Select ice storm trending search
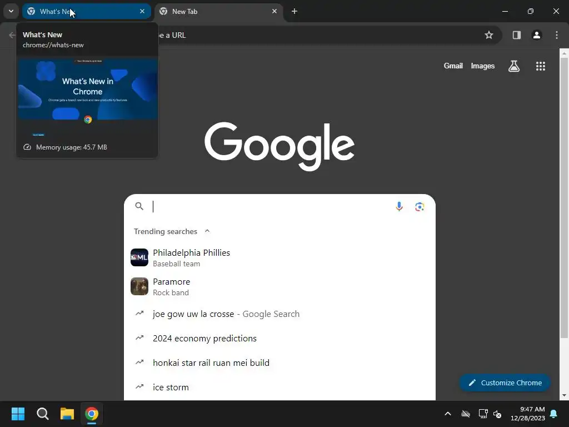Image resolution: width=569 pixels, height=427 pixels. 280,387
